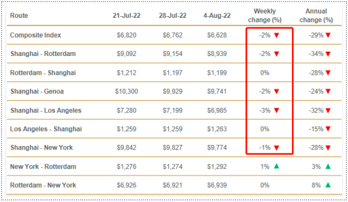Select the Route column header
This screenshot has width=348, height=202.
19,16
